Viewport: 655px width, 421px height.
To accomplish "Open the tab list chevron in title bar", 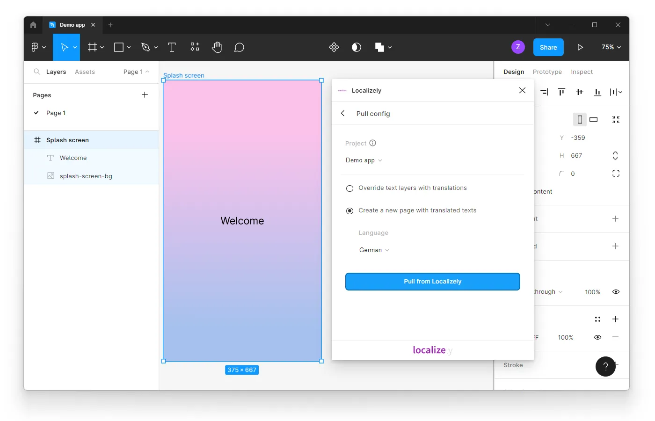I will pos(548,25).
